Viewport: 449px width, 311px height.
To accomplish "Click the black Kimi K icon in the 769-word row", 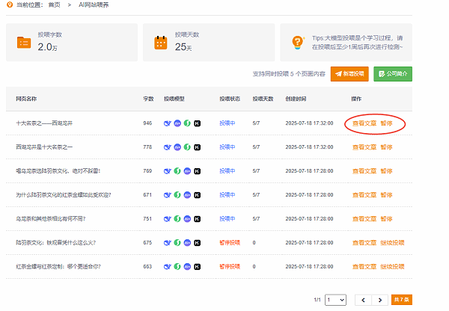I will coord(197,171).
